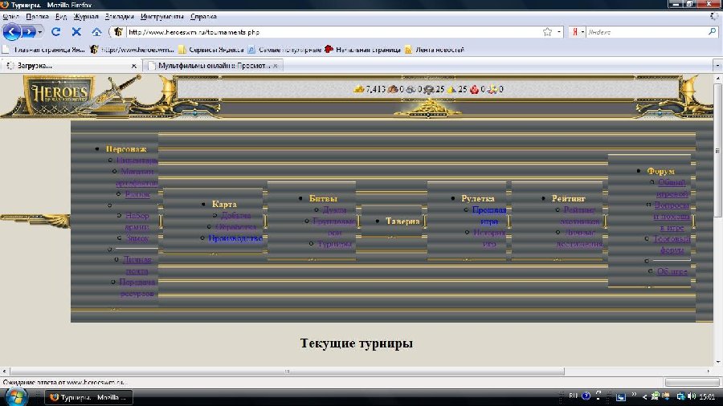Open the RU language indicator in the tray
The image size is (723, 406).
coord(573,396)
